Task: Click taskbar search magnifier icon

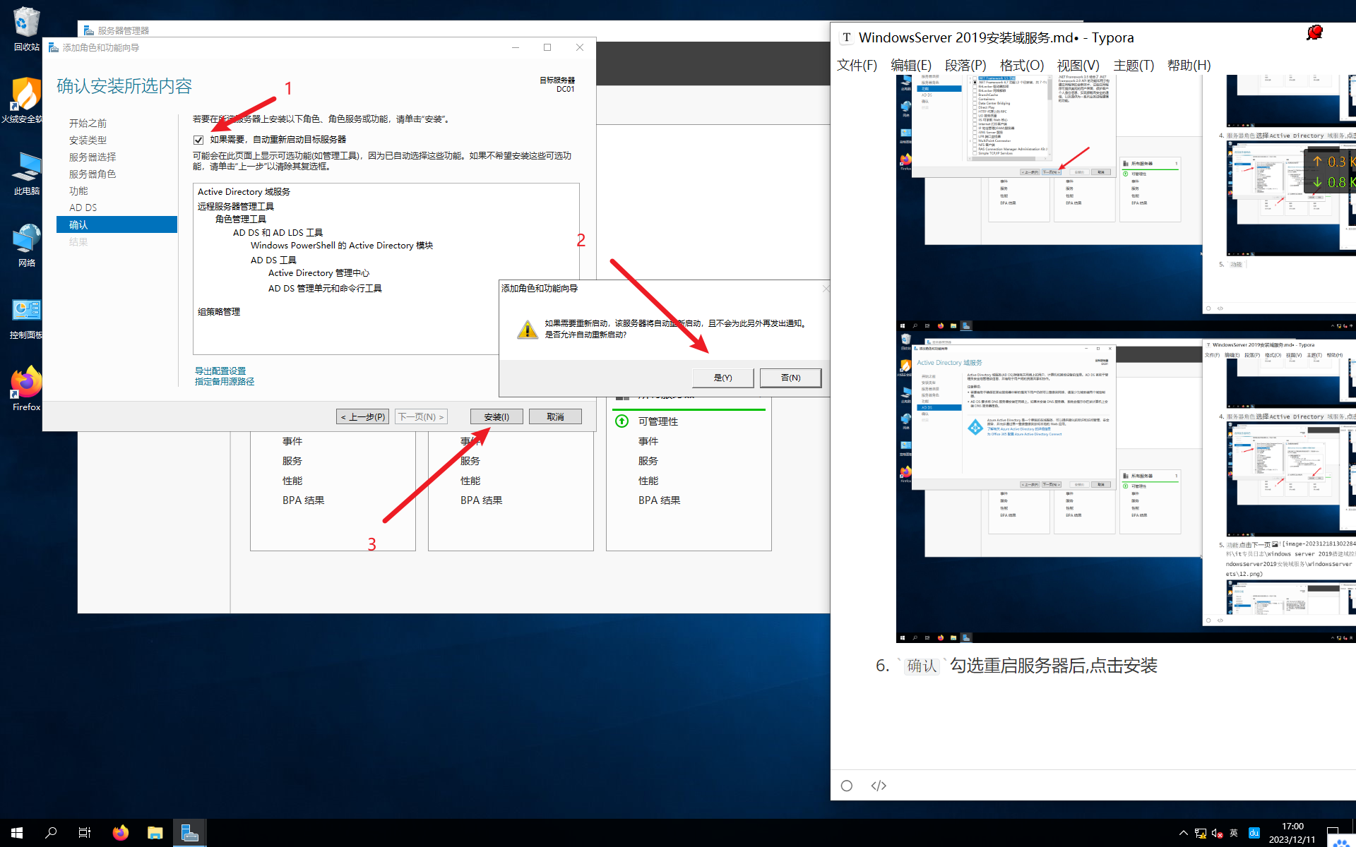Action: coord(51,833)
